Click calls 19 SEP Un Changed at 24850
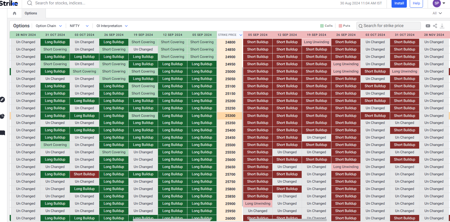Image resolution: width=450 pixels, height=222 pixels. pos(143,49)
